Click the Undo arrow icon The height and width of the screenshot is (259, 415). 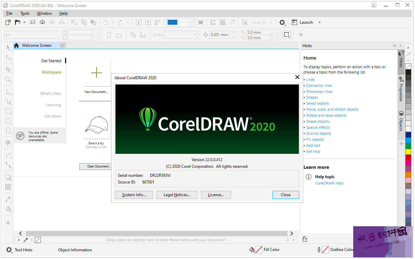click(106, 22)
